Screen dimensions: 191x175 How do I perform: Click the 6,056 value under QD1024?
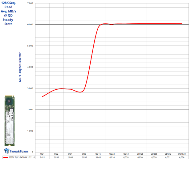coord(182,157)
